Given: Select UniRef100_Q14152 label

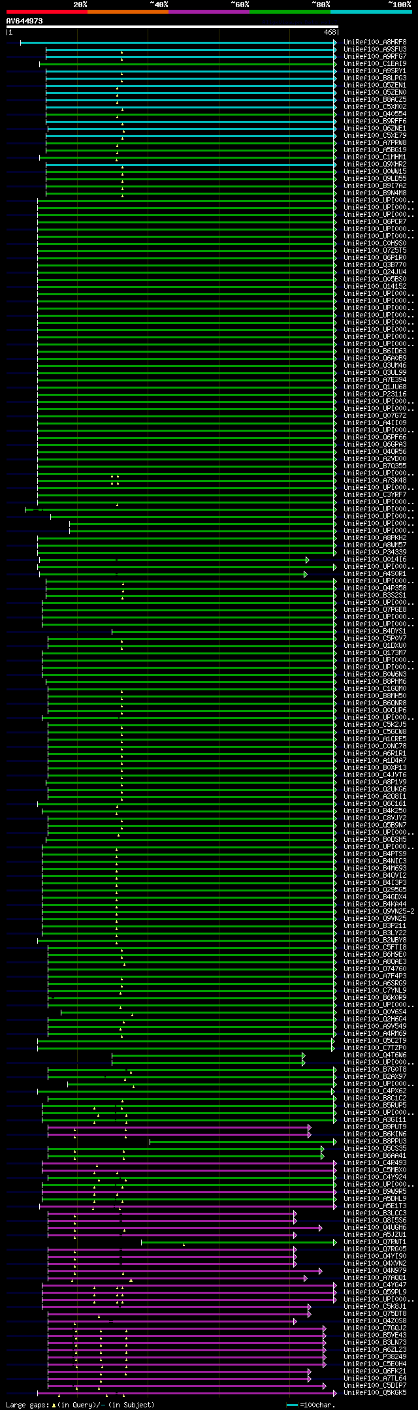Looking at the screenshot, I should pos(375,287).
